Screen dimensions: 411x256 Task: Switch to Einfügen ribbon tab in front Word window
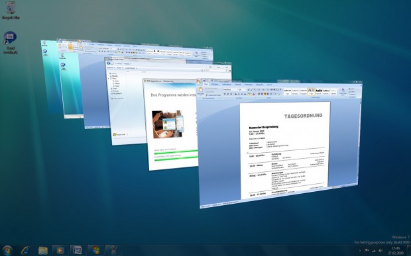click(215, 84)
